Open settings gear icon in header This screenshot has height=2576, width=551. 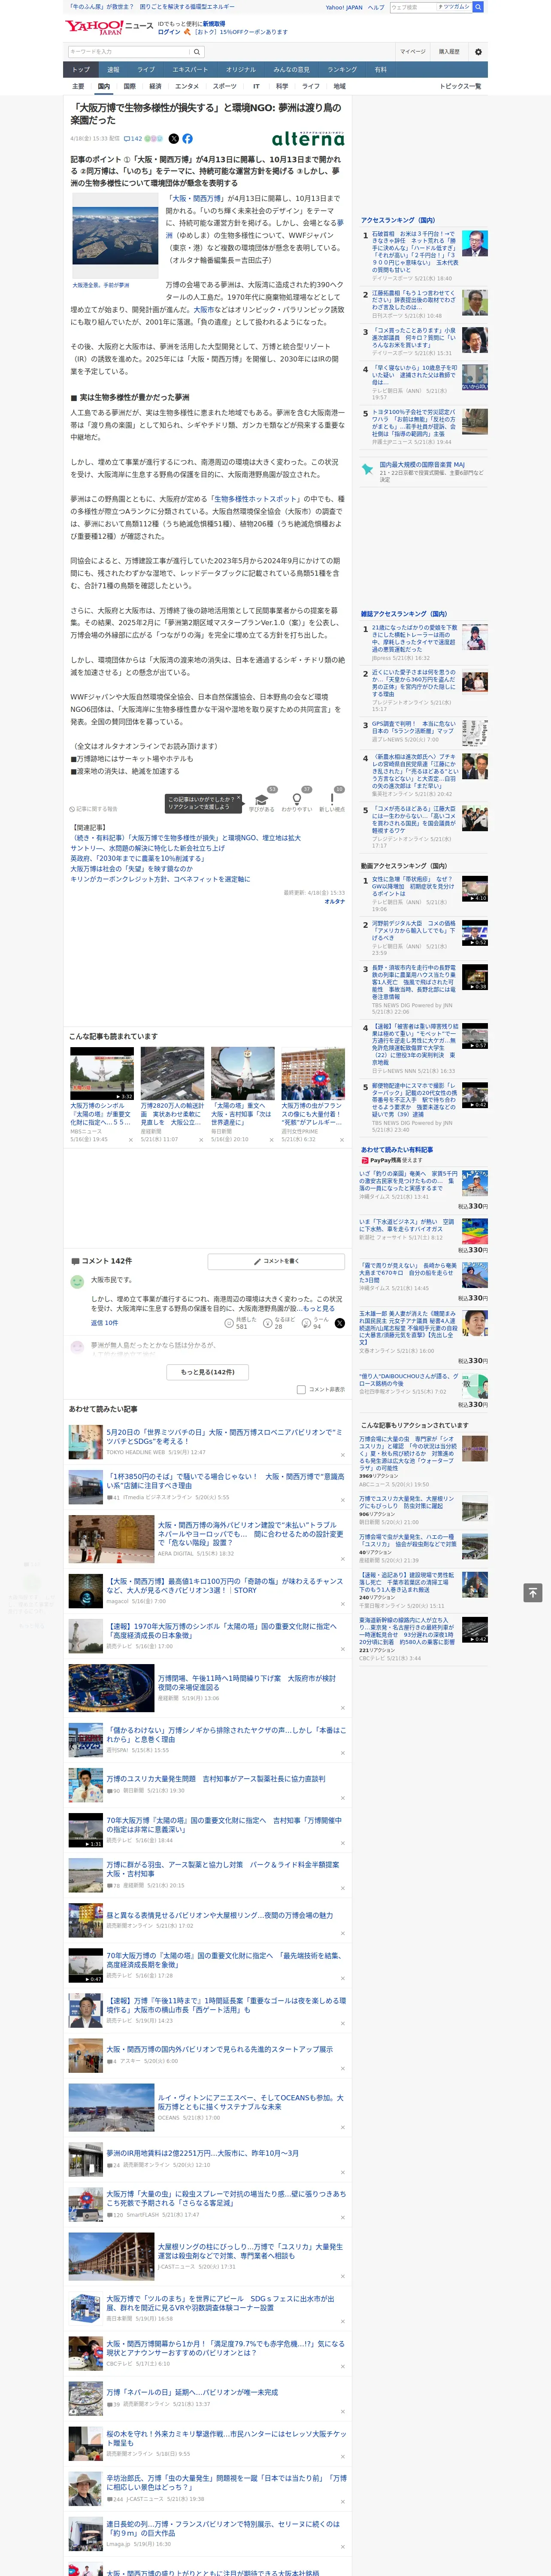point(478,52)
